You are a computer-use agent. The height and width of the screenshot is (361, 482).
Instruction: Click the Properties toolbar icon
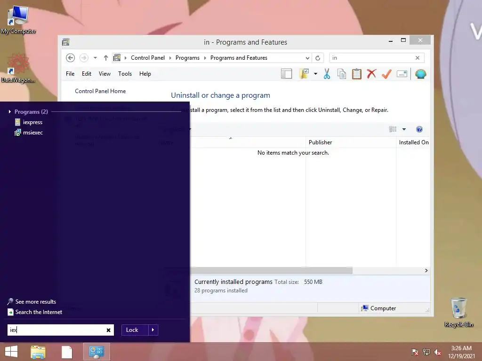point(402,74)
